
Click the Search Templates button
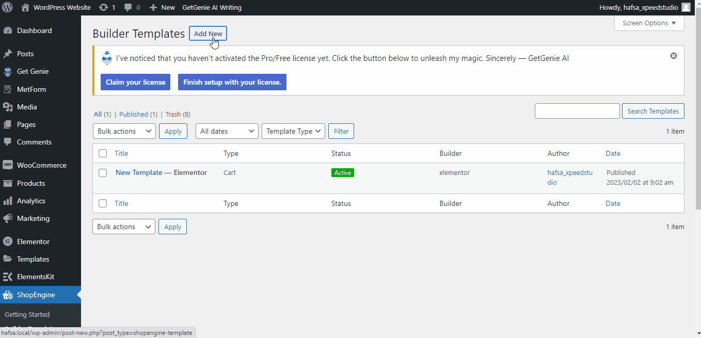[653, 111]
